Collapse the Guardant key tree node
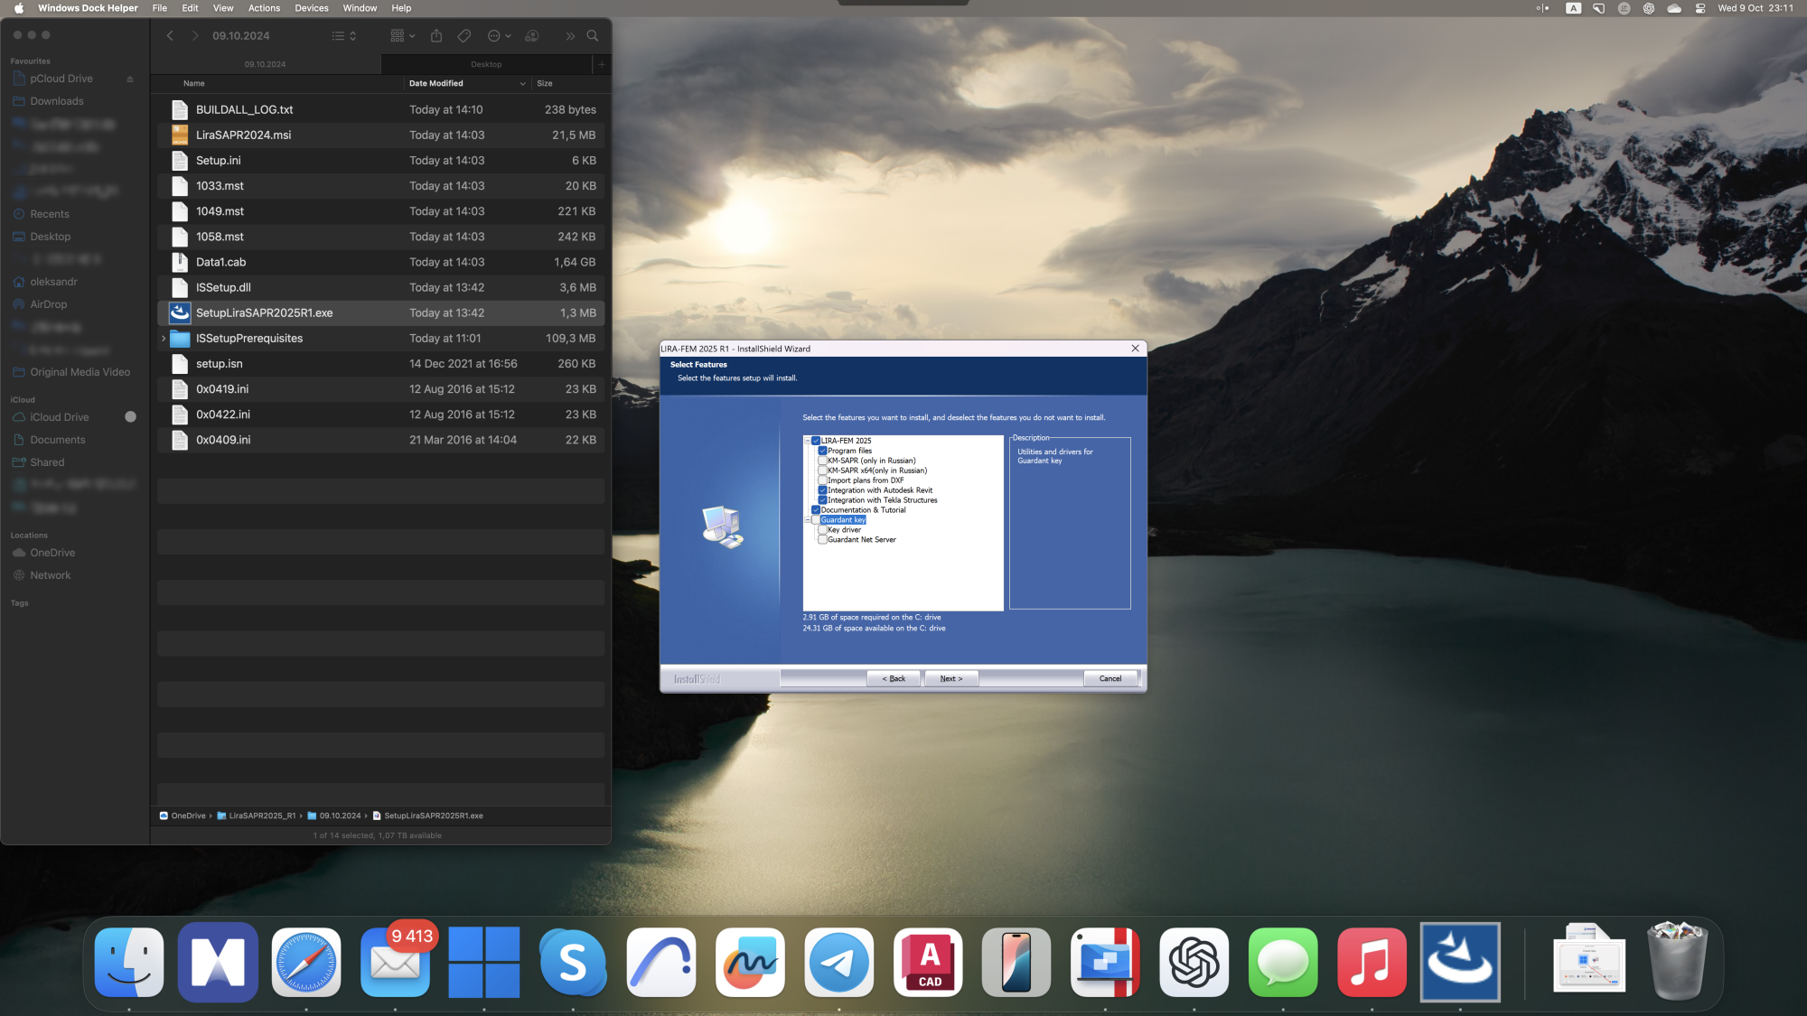The height and width of the screenshot is (1016, 1807). (807, 520)
